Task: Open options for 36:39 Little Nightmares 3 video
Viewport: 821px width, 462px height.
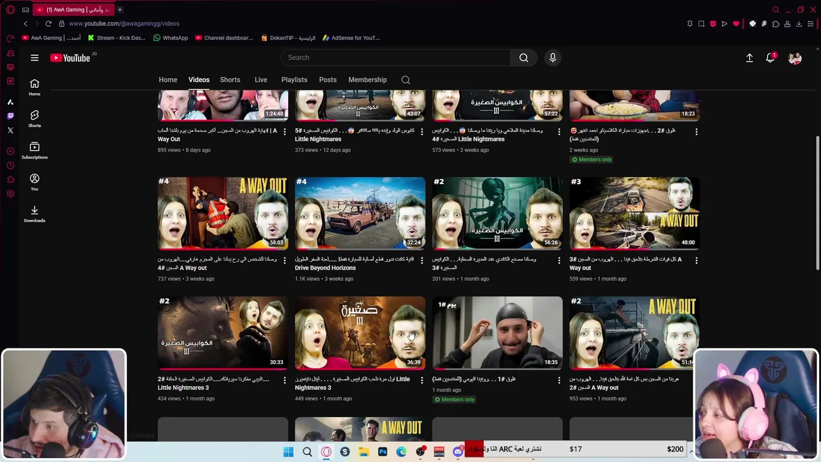Action: pos(421,380)
